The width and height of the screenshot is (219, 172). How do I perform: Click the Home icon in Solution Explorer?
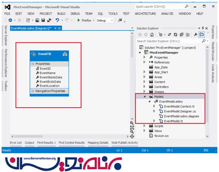152,34
